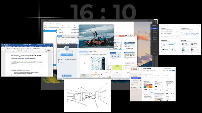
Task: Click the 'Latest updated' template filter
Action: (x=95, y=54)
